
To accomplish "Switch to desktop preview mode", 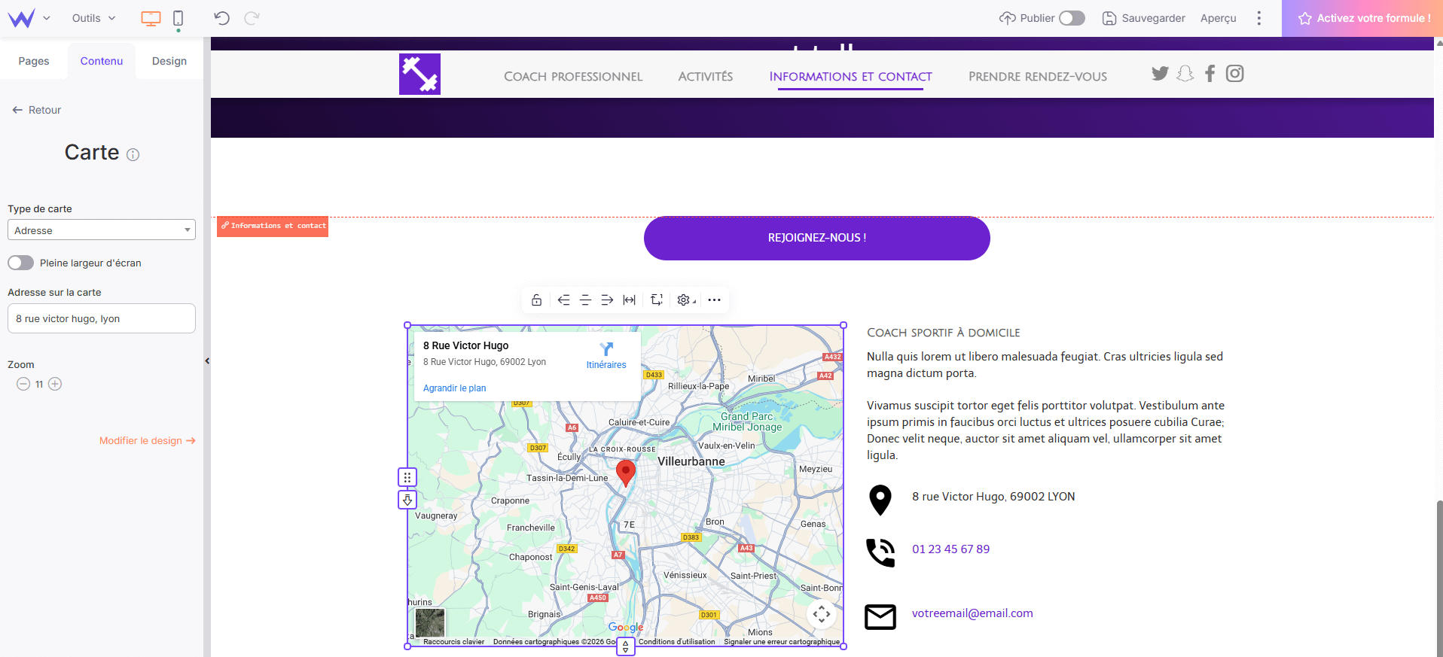I will tap(151, 19).
